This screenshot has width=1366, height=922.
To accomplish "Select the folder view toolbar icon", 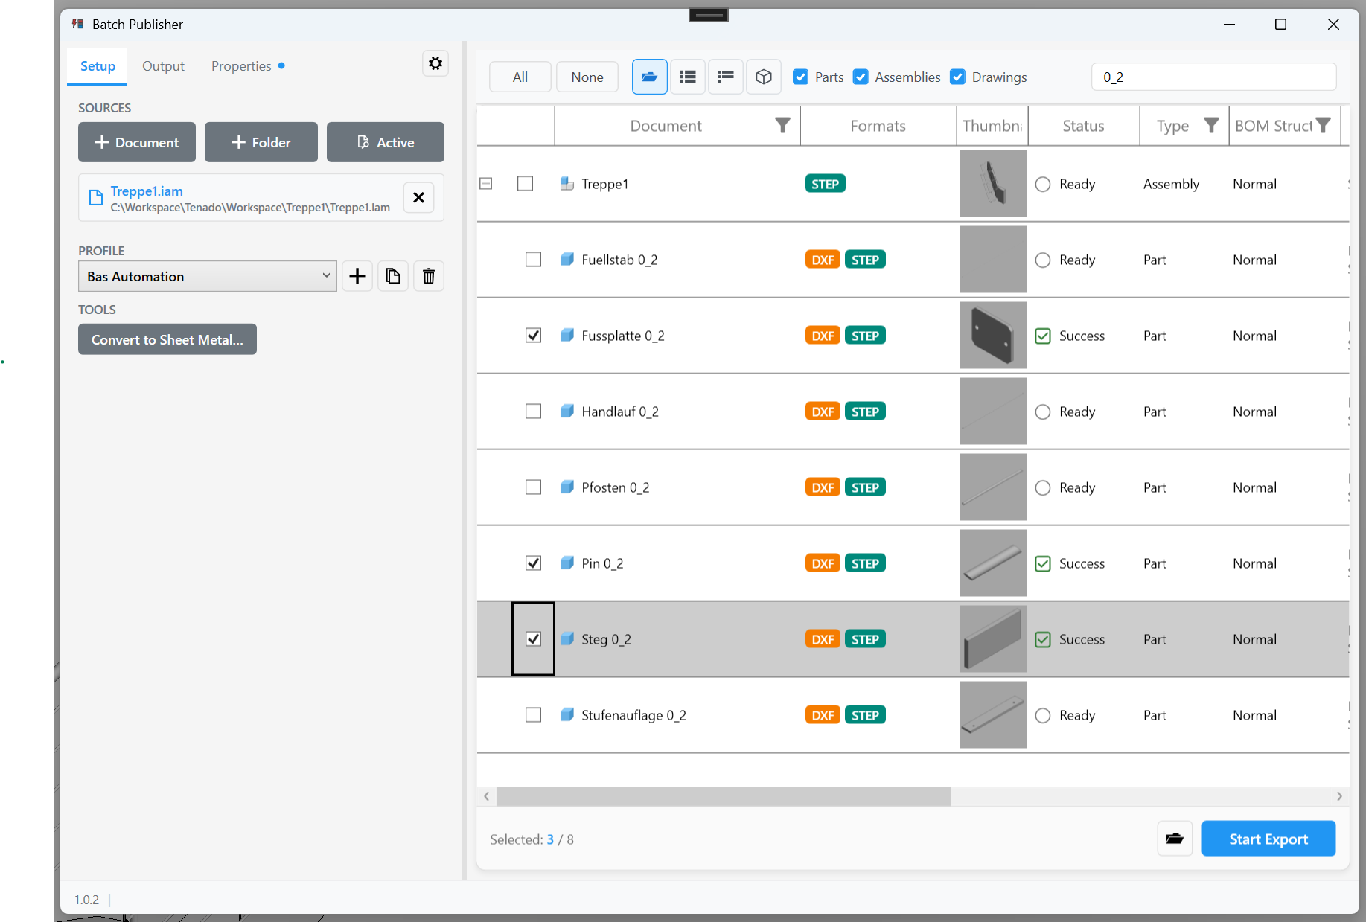I will 649,77.
